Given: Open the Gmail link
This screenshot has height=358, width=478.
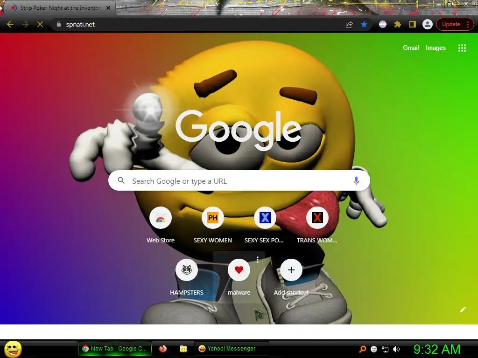Looking at the screenshot, I should pos(411,48).
